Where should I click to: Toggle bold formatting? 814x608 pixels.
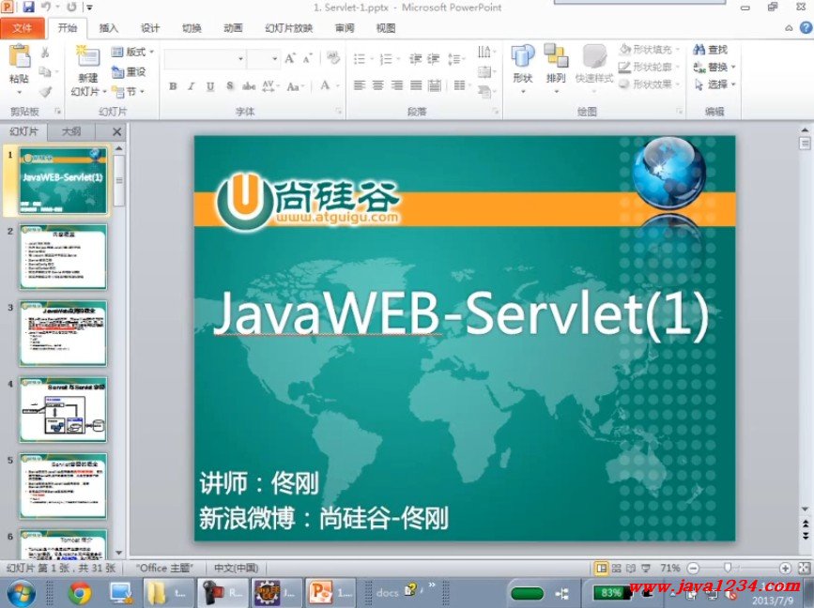(173, 86)
